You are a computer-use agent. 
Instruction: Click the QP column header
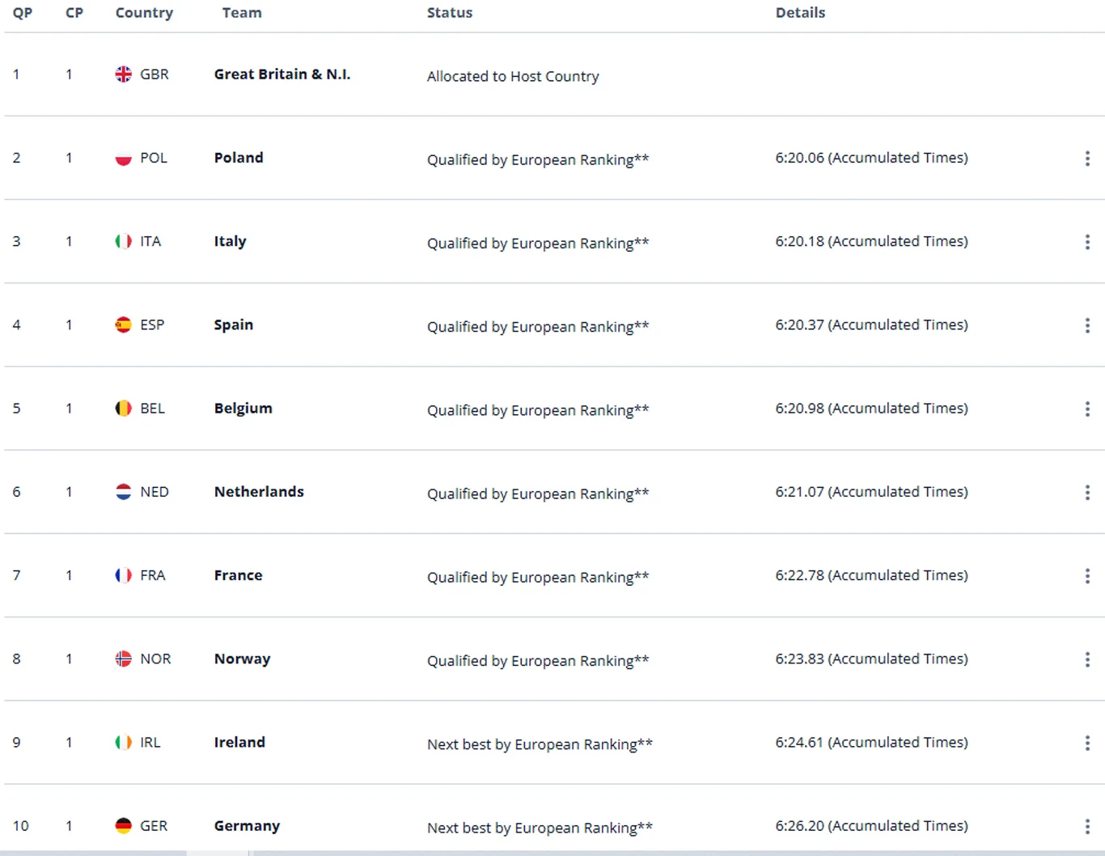[x=23, y=13]
